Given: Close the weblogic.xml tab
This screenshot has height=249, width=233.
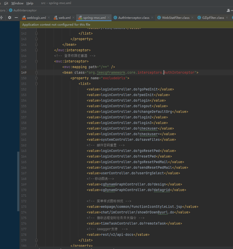Looking at the screenshot, I should pyautogui.click(x=49, y=18).
